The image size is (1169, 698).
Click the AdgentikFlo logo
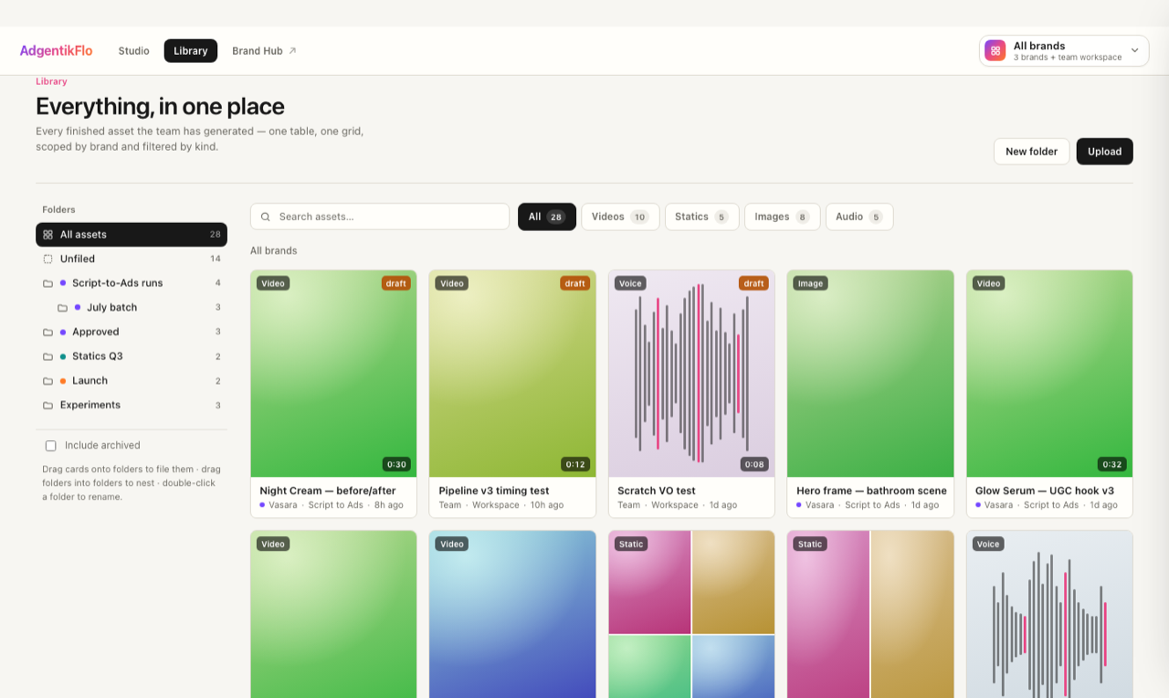tap(56, 51)
